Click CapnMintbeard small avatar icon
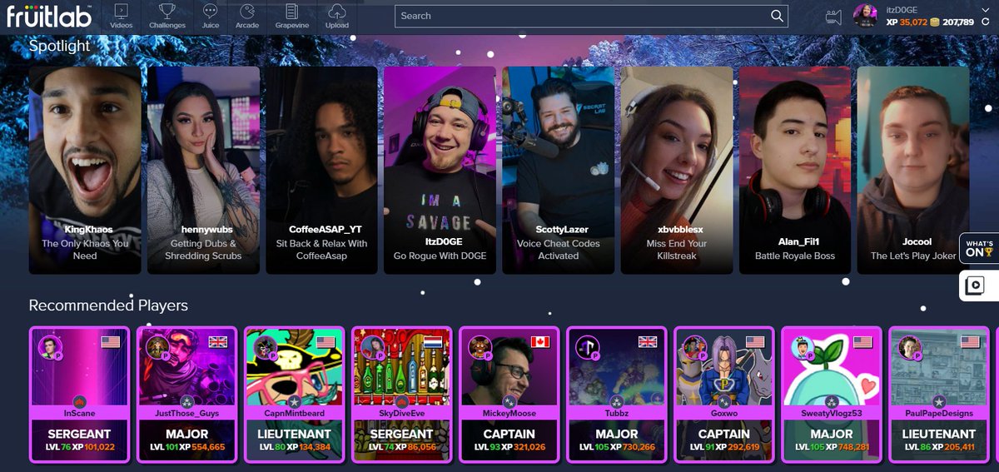 pyautogui.click(x=265, y=347)
